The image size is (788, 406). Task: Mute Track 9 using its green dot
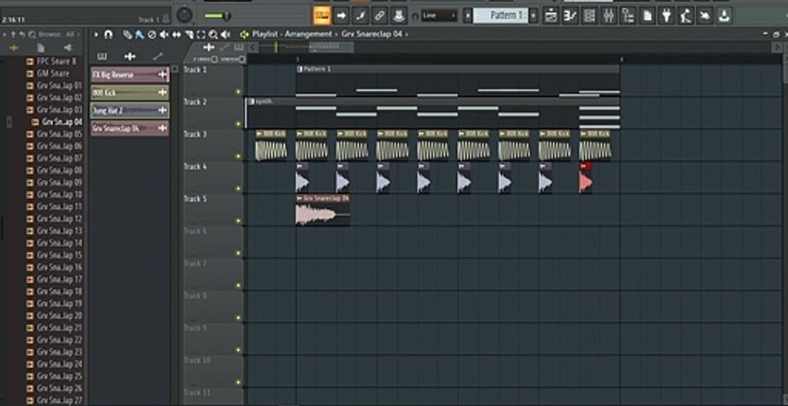click(239, 350)
